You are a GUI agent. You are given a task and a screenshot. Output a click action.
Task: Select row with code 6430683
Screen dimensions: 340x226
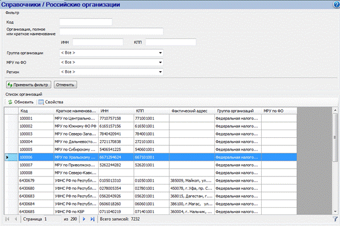[151, 196]
